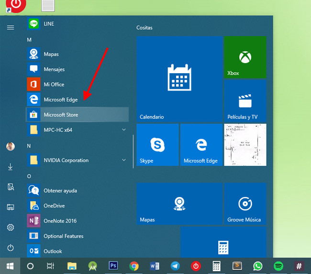Click the Power button in the Start sidebar
This screenshot has width=311, height=274.
(x=11, y=248)
